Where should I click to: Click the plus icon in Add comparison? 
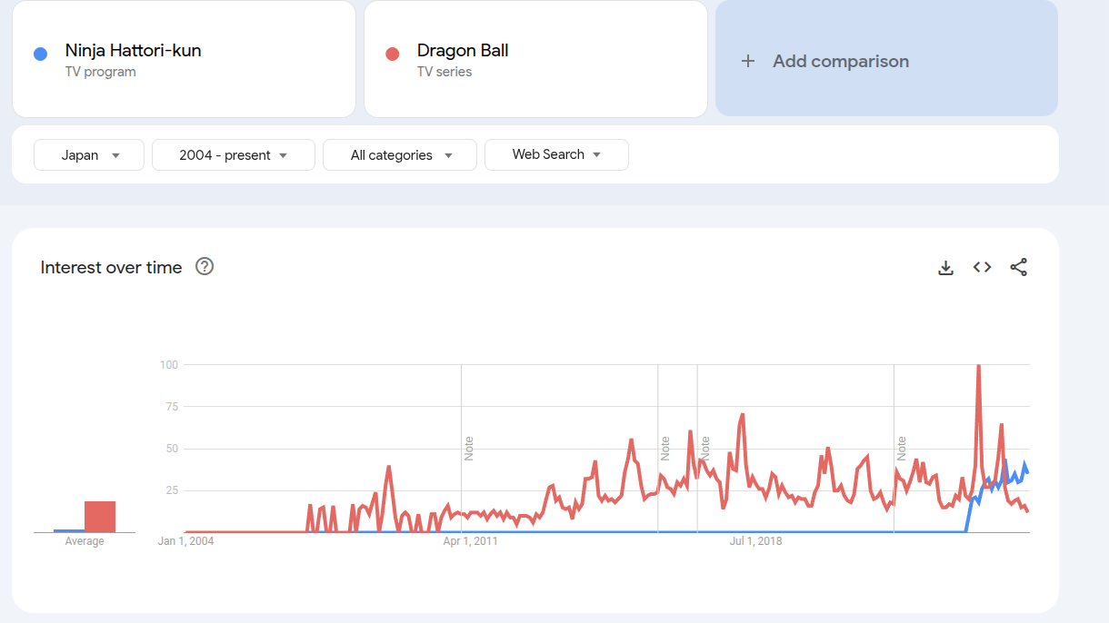point(748,61)
